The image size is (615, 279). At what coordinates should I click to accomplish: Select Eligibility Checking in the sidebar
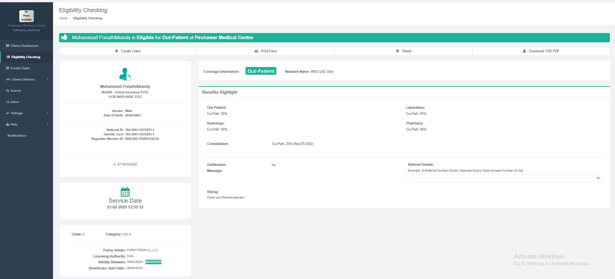pyautogui.click(x=26, y=57)
